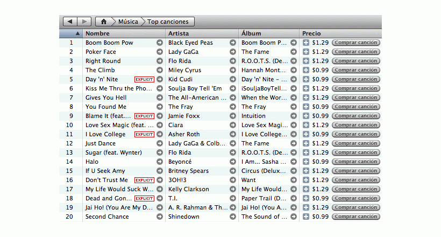Open the song arrow for Right Round

pos(160,61)
